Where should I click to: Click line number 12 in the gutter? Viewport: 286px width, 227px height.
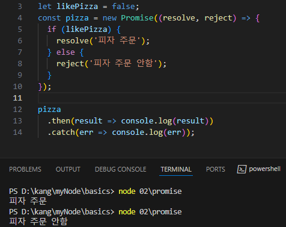pos(17,110)
